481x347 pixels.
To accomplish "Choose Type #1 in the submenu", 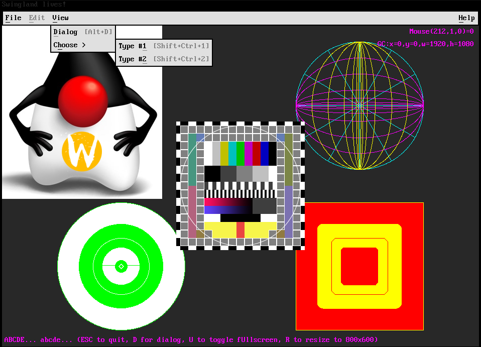I will point(164,46).
